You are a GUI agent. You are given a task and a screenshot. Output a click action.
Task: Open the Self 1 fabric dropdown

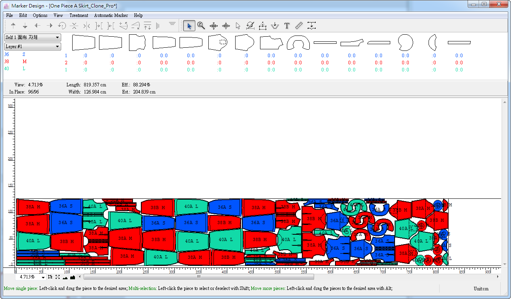tap(32, 37)
